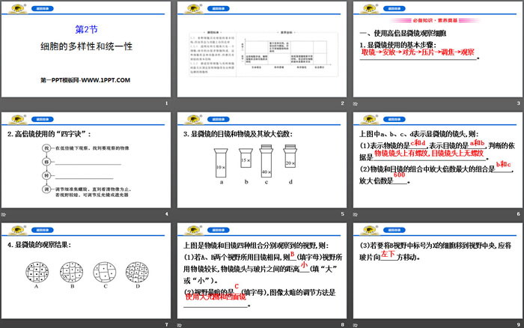Select slide 6 thumbnail starting 上图中a、b、c、d
The height and width of the screenshot is (328, 524).
[x=438, y=160]
